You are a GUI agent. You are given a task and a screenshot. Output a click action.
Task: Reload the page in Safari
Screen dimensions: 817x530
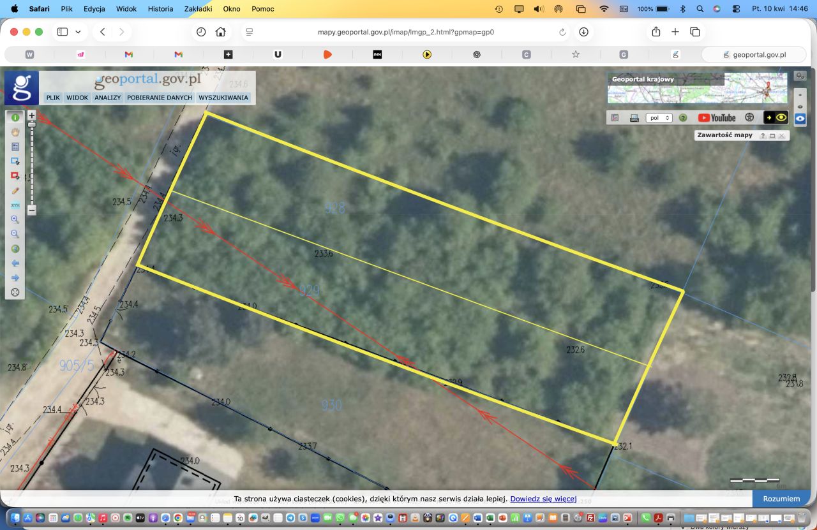[562, 32]
